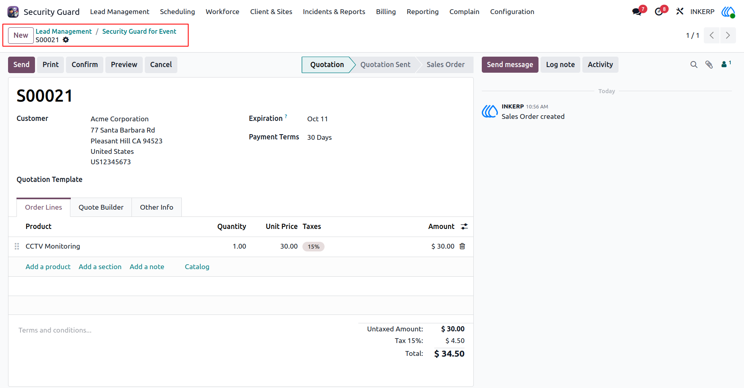Select the Order Lines tab
The height and width of the screenshot is (388, 744).
[43, 207]
